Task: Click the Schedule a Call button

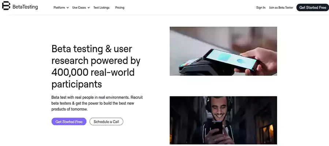Action: (106, 122)
